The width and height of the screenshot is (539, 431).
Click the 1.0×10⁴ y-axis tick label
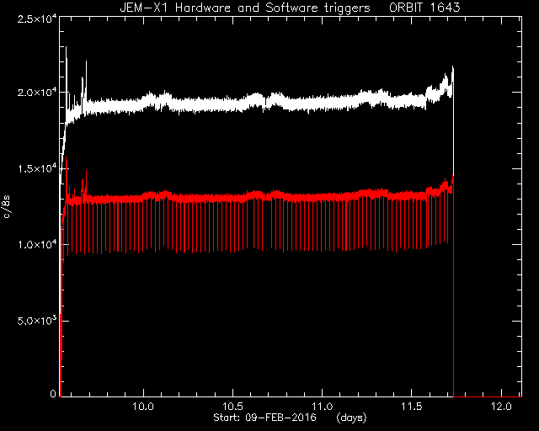[x=37, y=244]
